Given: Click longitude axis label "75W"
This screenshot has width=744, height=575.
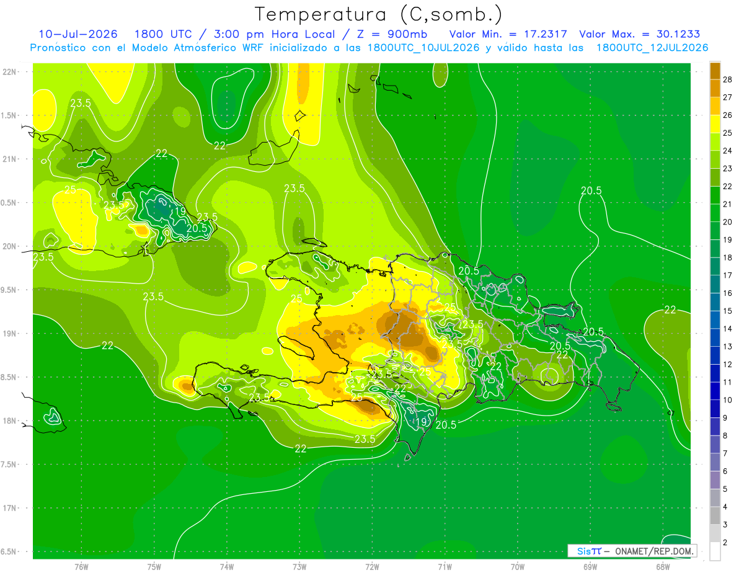Looking at the screenshot, I should [154, 567].
